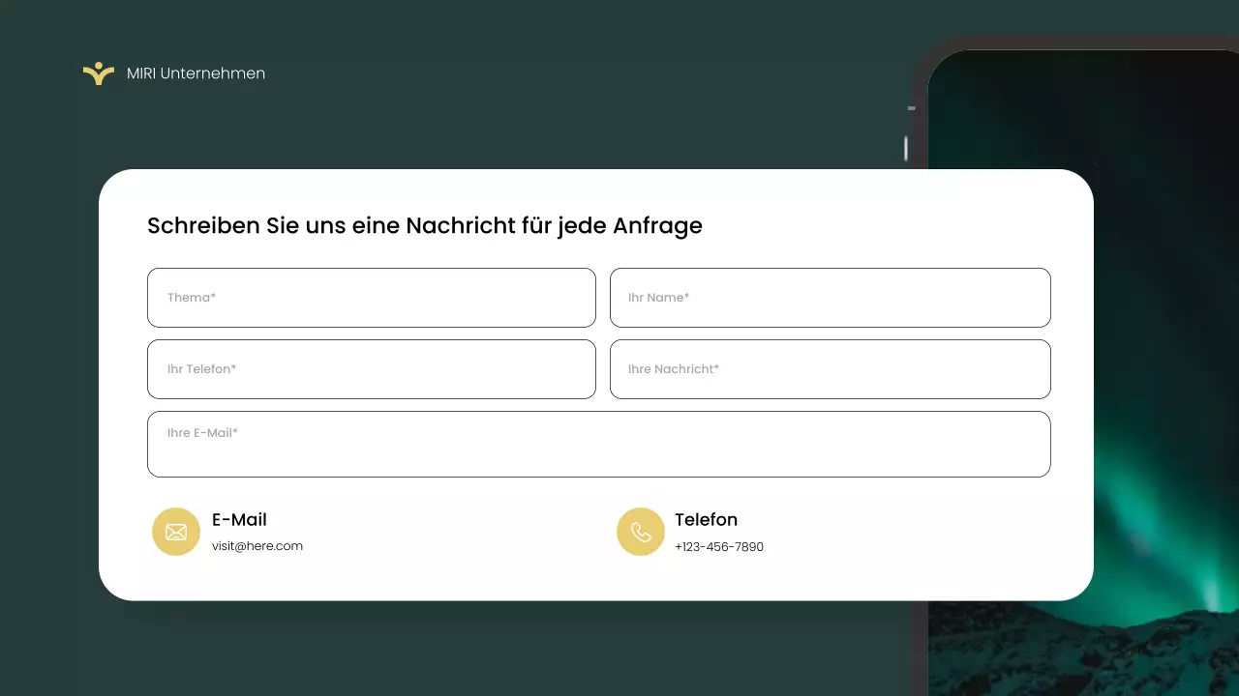This screenshot has width=1239, height=696.
Task: Click the form heading about writing a message
Action: (424, 225)
